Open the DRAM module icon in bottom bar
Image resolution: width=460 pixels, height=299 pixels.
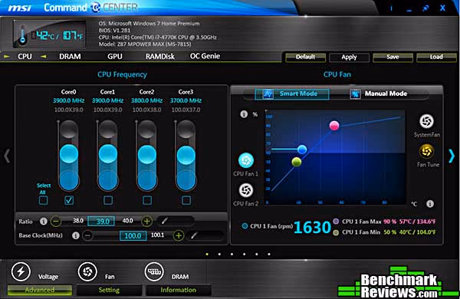pyautogui.click(x=154, y=271)
